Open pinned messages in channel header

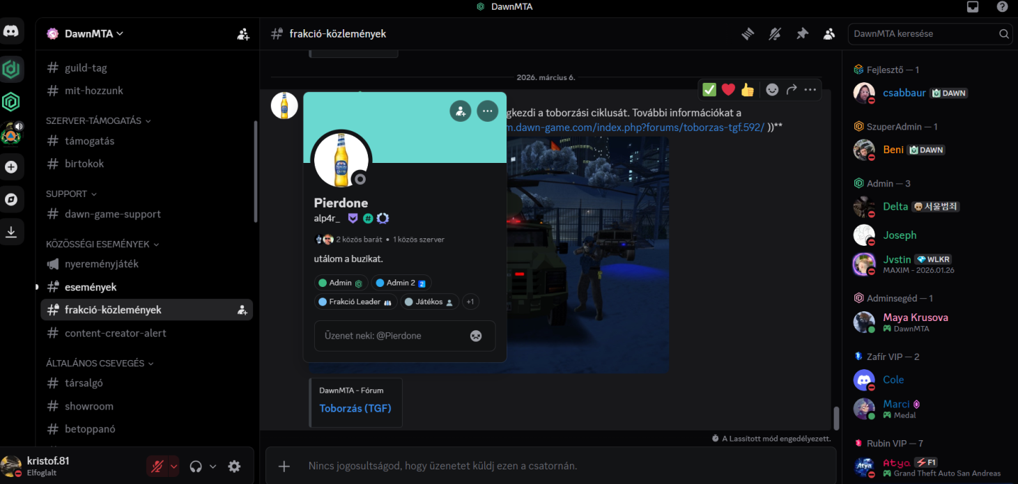coord(802,33)
